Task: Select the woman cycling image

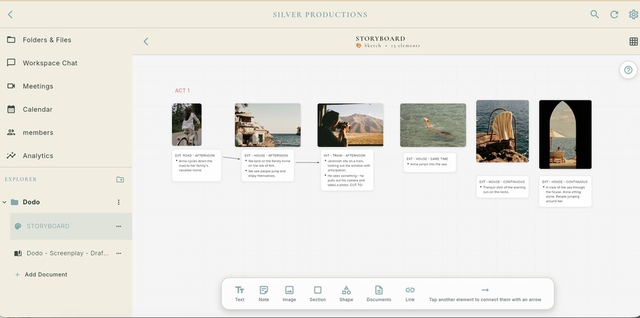Action: click(x=186, y=125)
